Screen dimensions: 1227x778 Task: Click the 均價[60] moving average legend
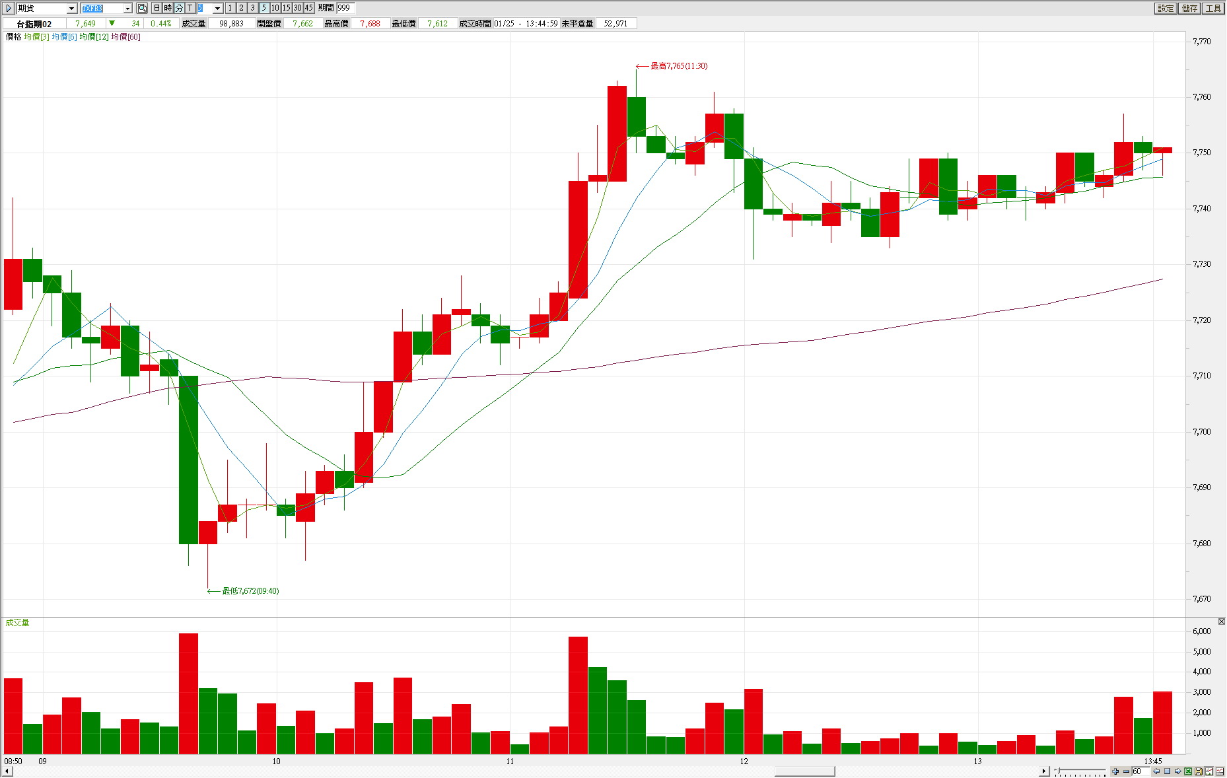(x=125, y=37)
